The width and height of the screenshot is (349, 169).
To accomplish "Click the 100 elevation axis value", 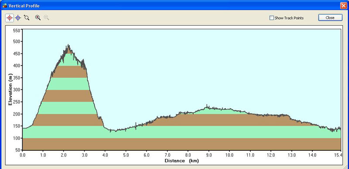I will point(17,138).
